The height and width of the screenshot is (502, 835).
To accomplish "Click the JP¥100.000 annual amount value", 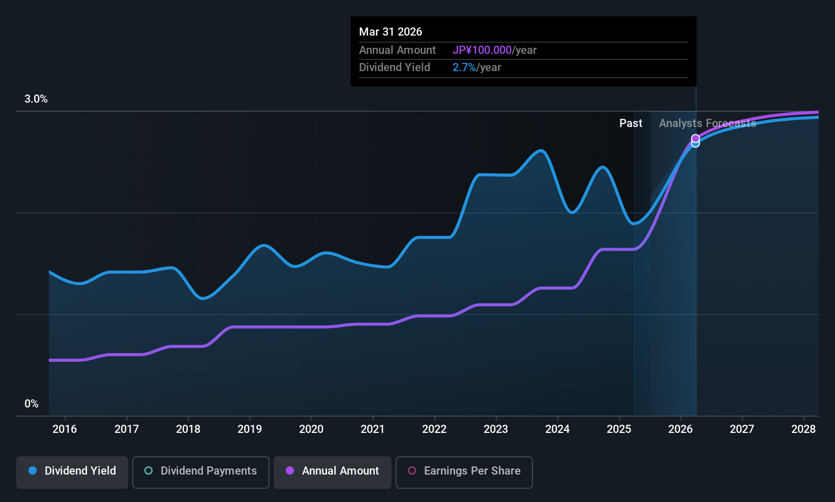I will [482, 50].
